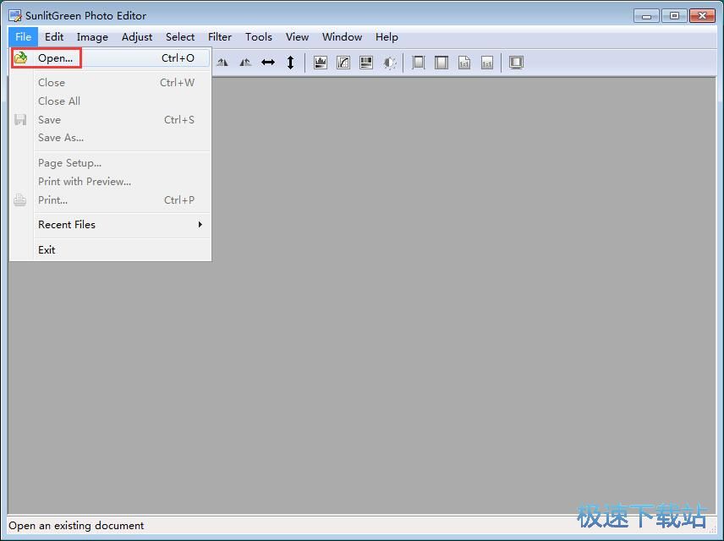This screenshot has height=541, width=724.
Task: Click the View menu
Action: [x=297, y=37]
